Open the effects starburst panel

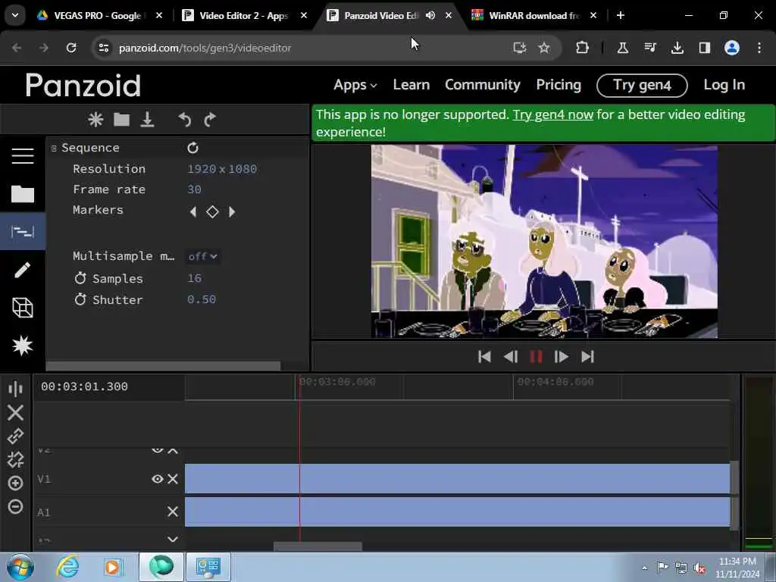[x=23, y=346]
